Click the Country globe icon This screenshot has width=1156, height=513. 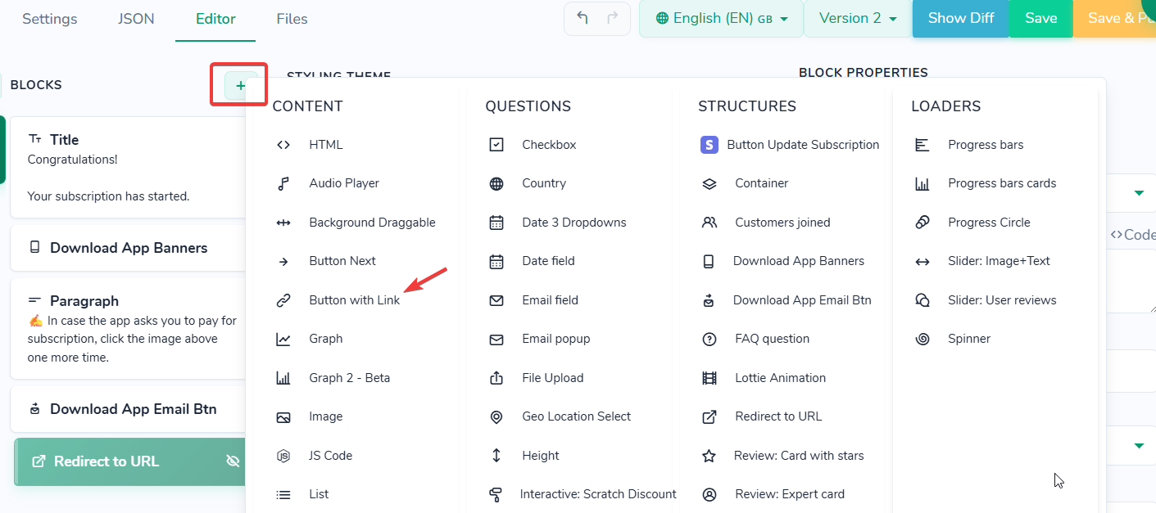click(496, 183)
